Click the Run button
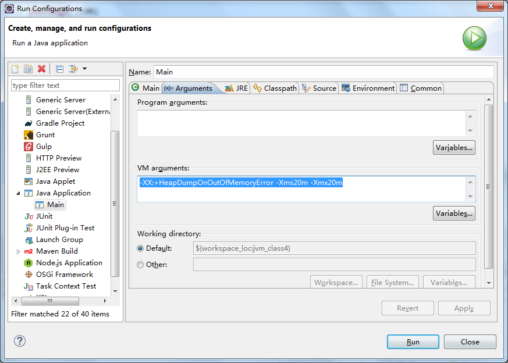508x363 pixels. (413, 342)
